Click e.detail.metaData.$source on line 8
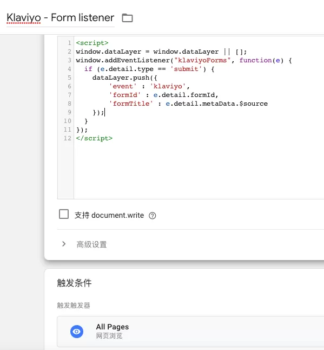 [216, 104]
